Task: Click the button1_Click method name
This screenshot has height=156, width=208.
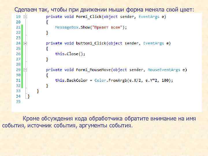Action: (x=91, y=43)
